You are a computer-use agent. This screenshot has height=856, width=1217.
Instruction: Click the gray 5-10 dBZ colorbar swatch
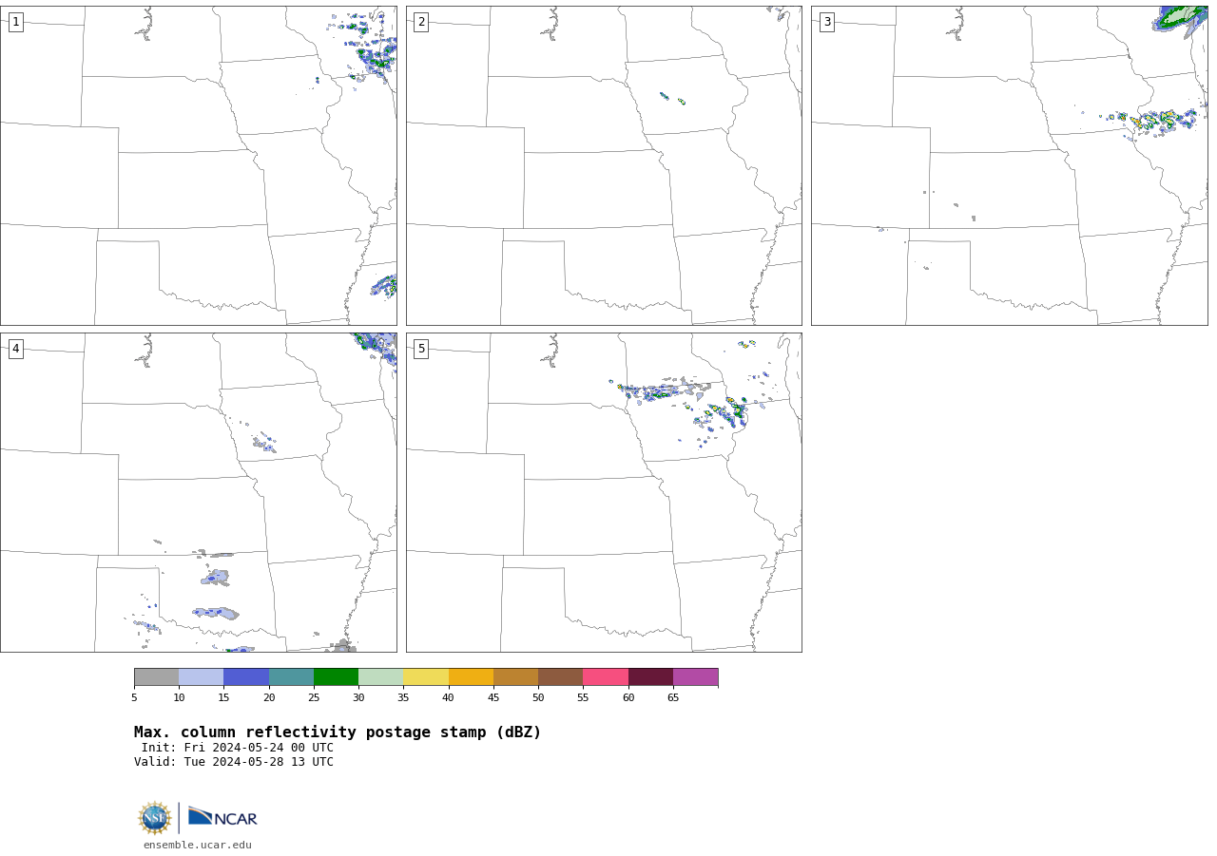coord(156,677)
